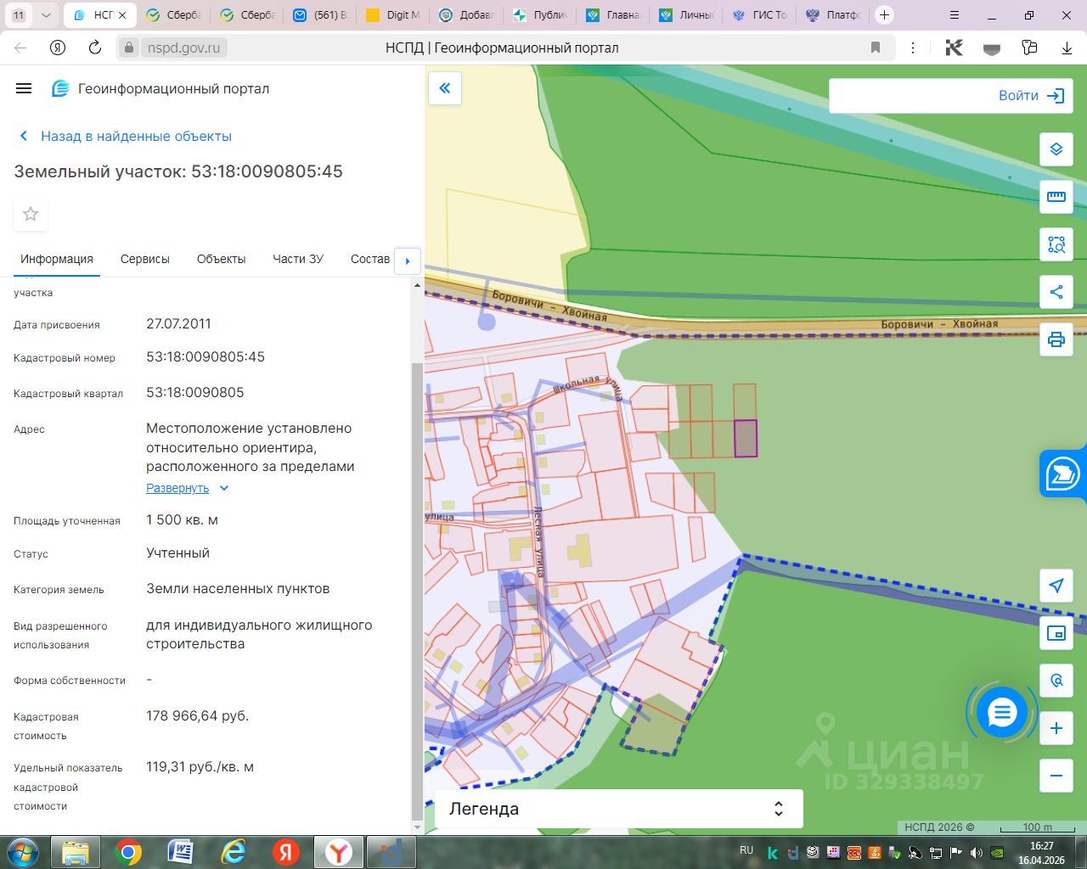
Task: Zoom out on the map
Action: 1056,776
